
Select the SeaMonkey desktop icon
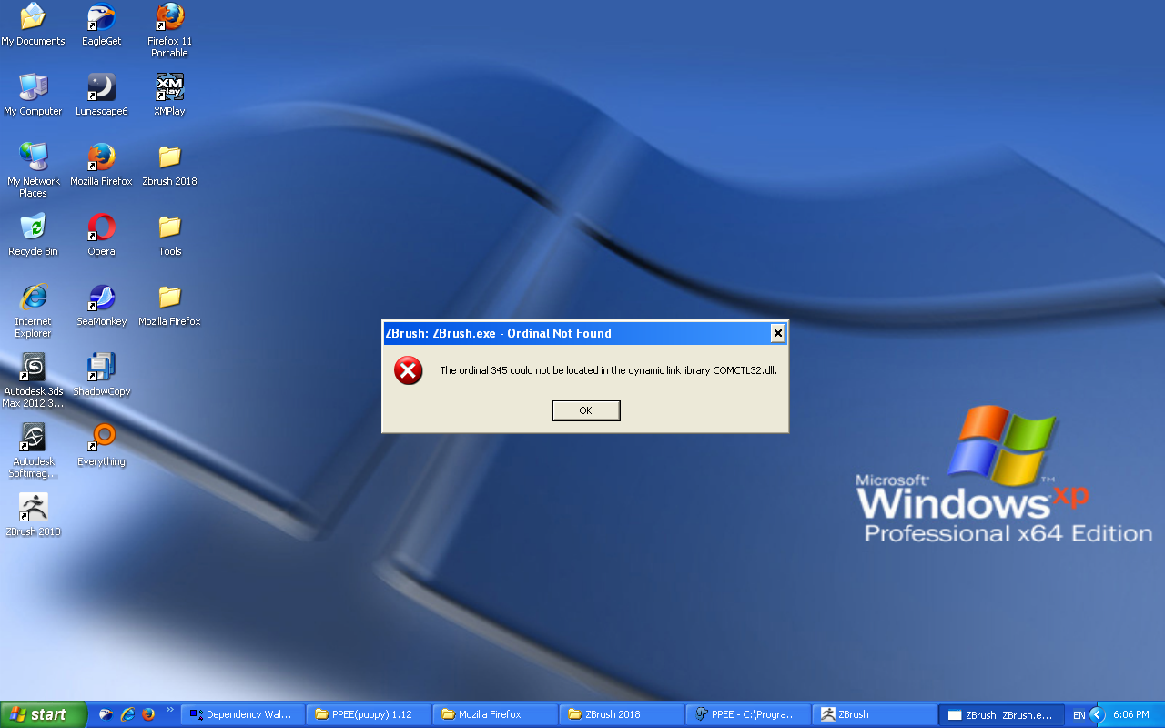102,305
